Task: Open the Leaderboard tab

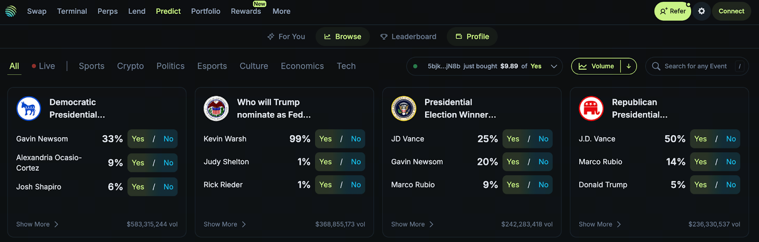Action: [408, 37]
